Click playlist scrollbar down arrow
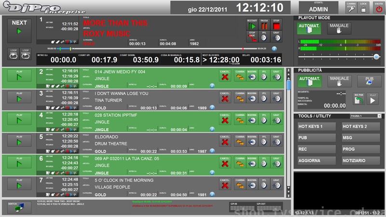386x217 pixels. click(x=289, y=191)
